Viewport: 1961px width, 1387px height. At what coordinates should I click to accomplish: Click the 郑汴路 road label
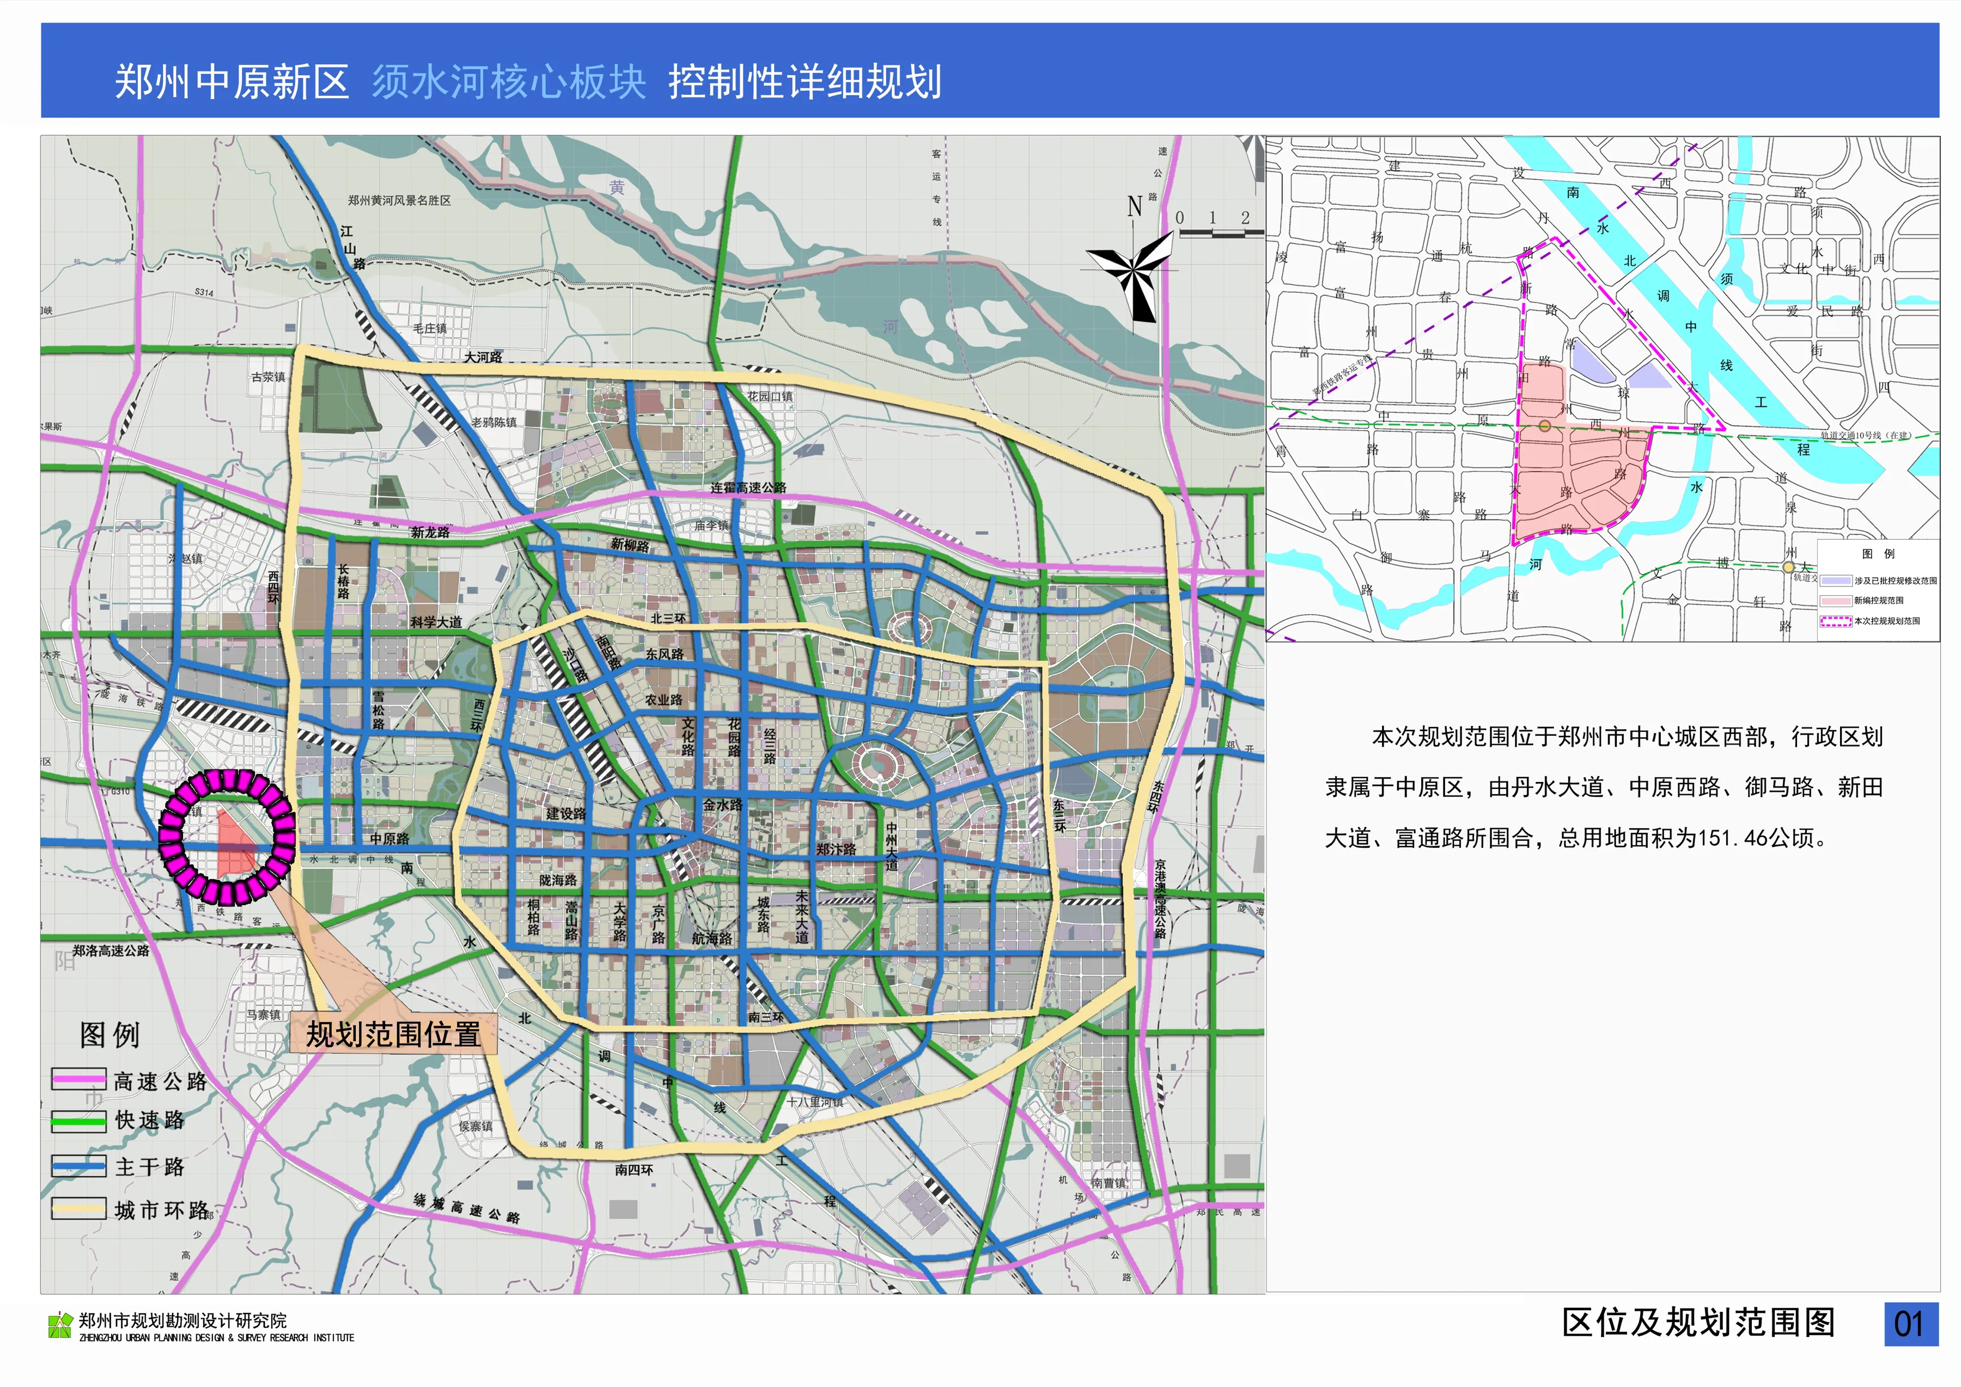pyautogui.click(x=835, y=849)
